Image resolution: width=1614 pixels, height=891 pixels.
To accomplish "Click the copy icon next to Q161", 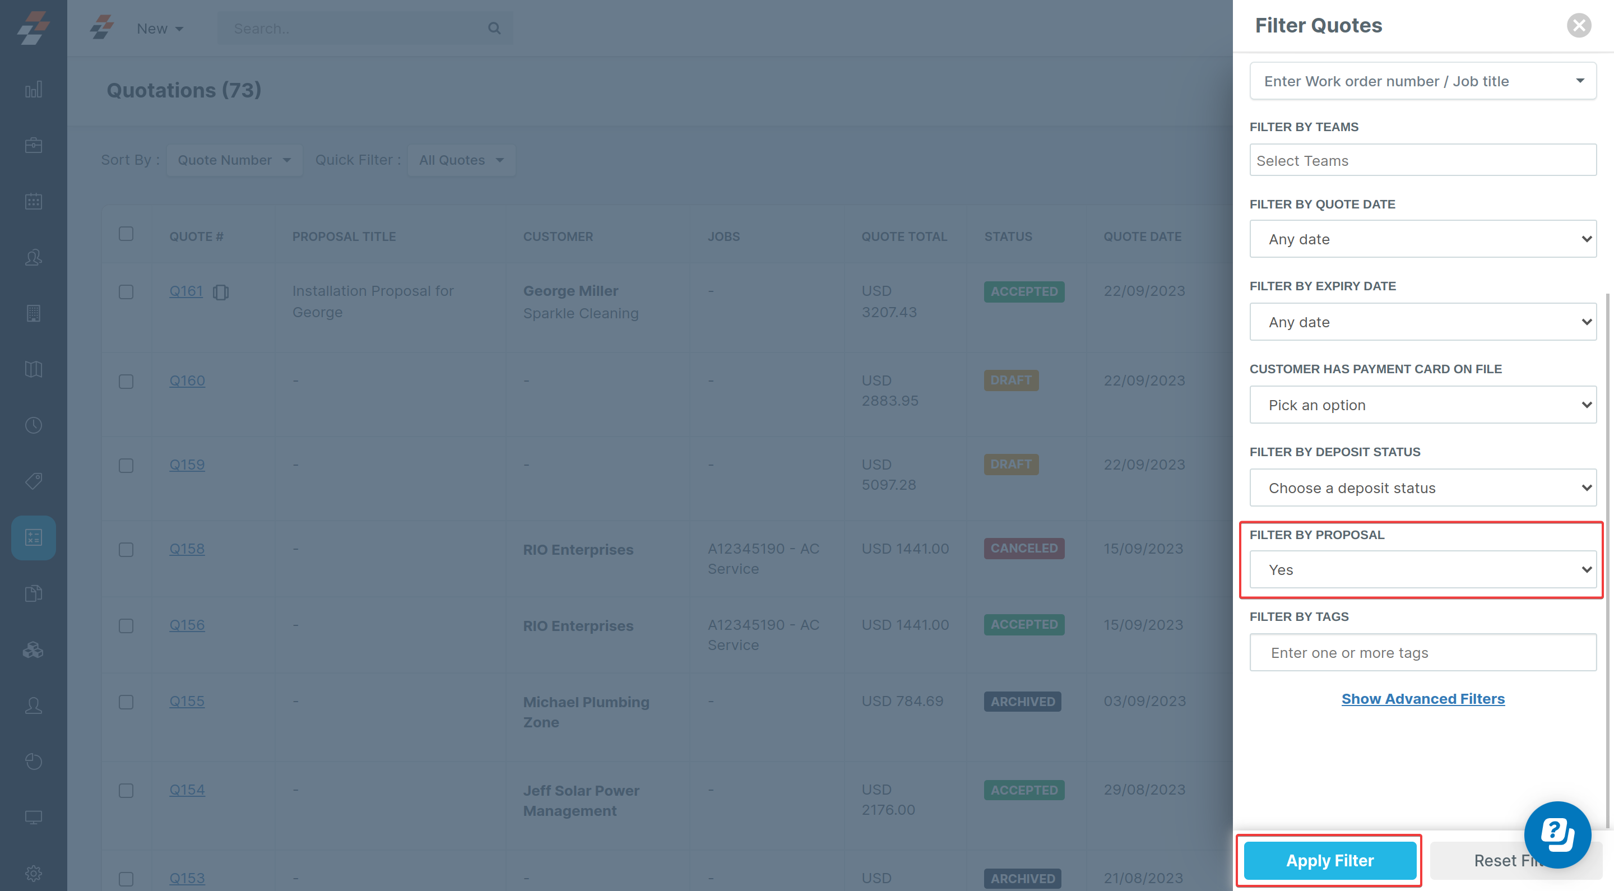I will click(221, 292).
